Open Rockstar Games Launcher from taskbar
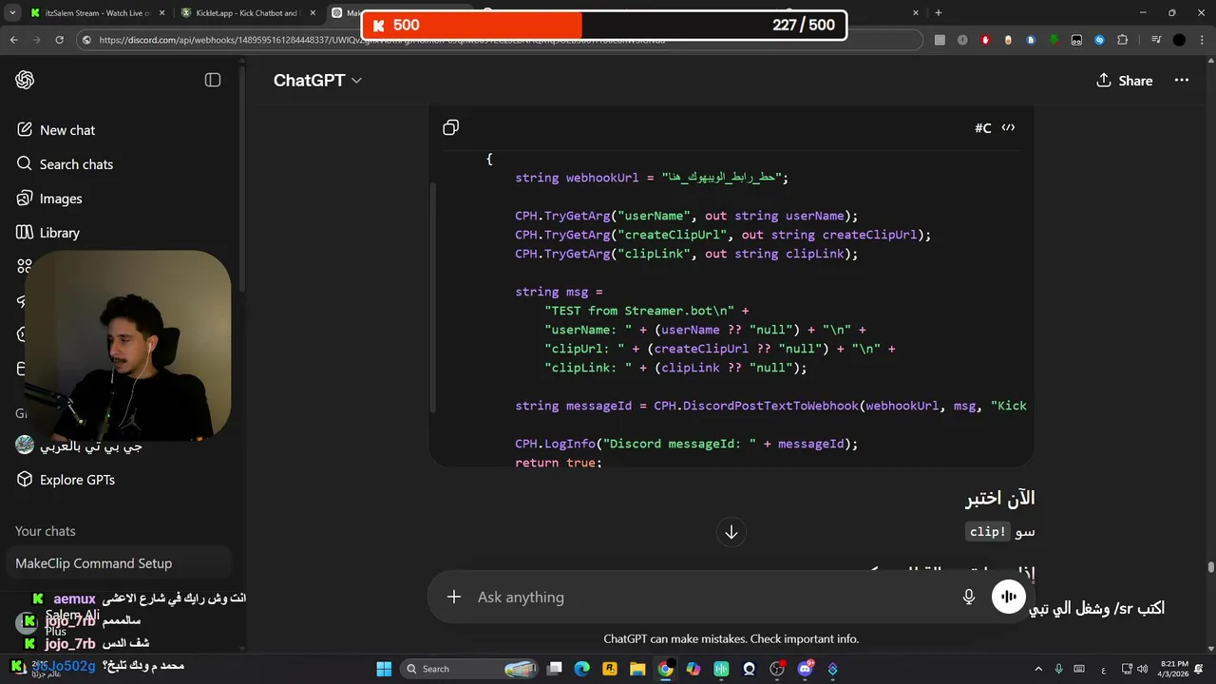 tap(609, 669)
